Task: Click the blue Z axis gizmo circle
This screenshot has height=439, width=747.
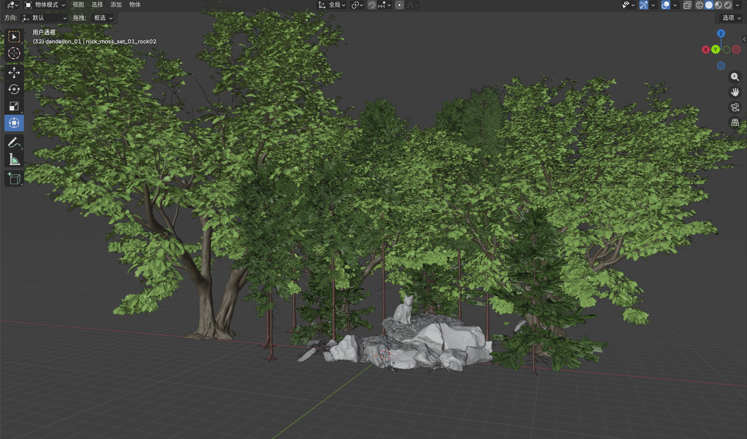Action: pyautogui.click(x=721, y=33)
